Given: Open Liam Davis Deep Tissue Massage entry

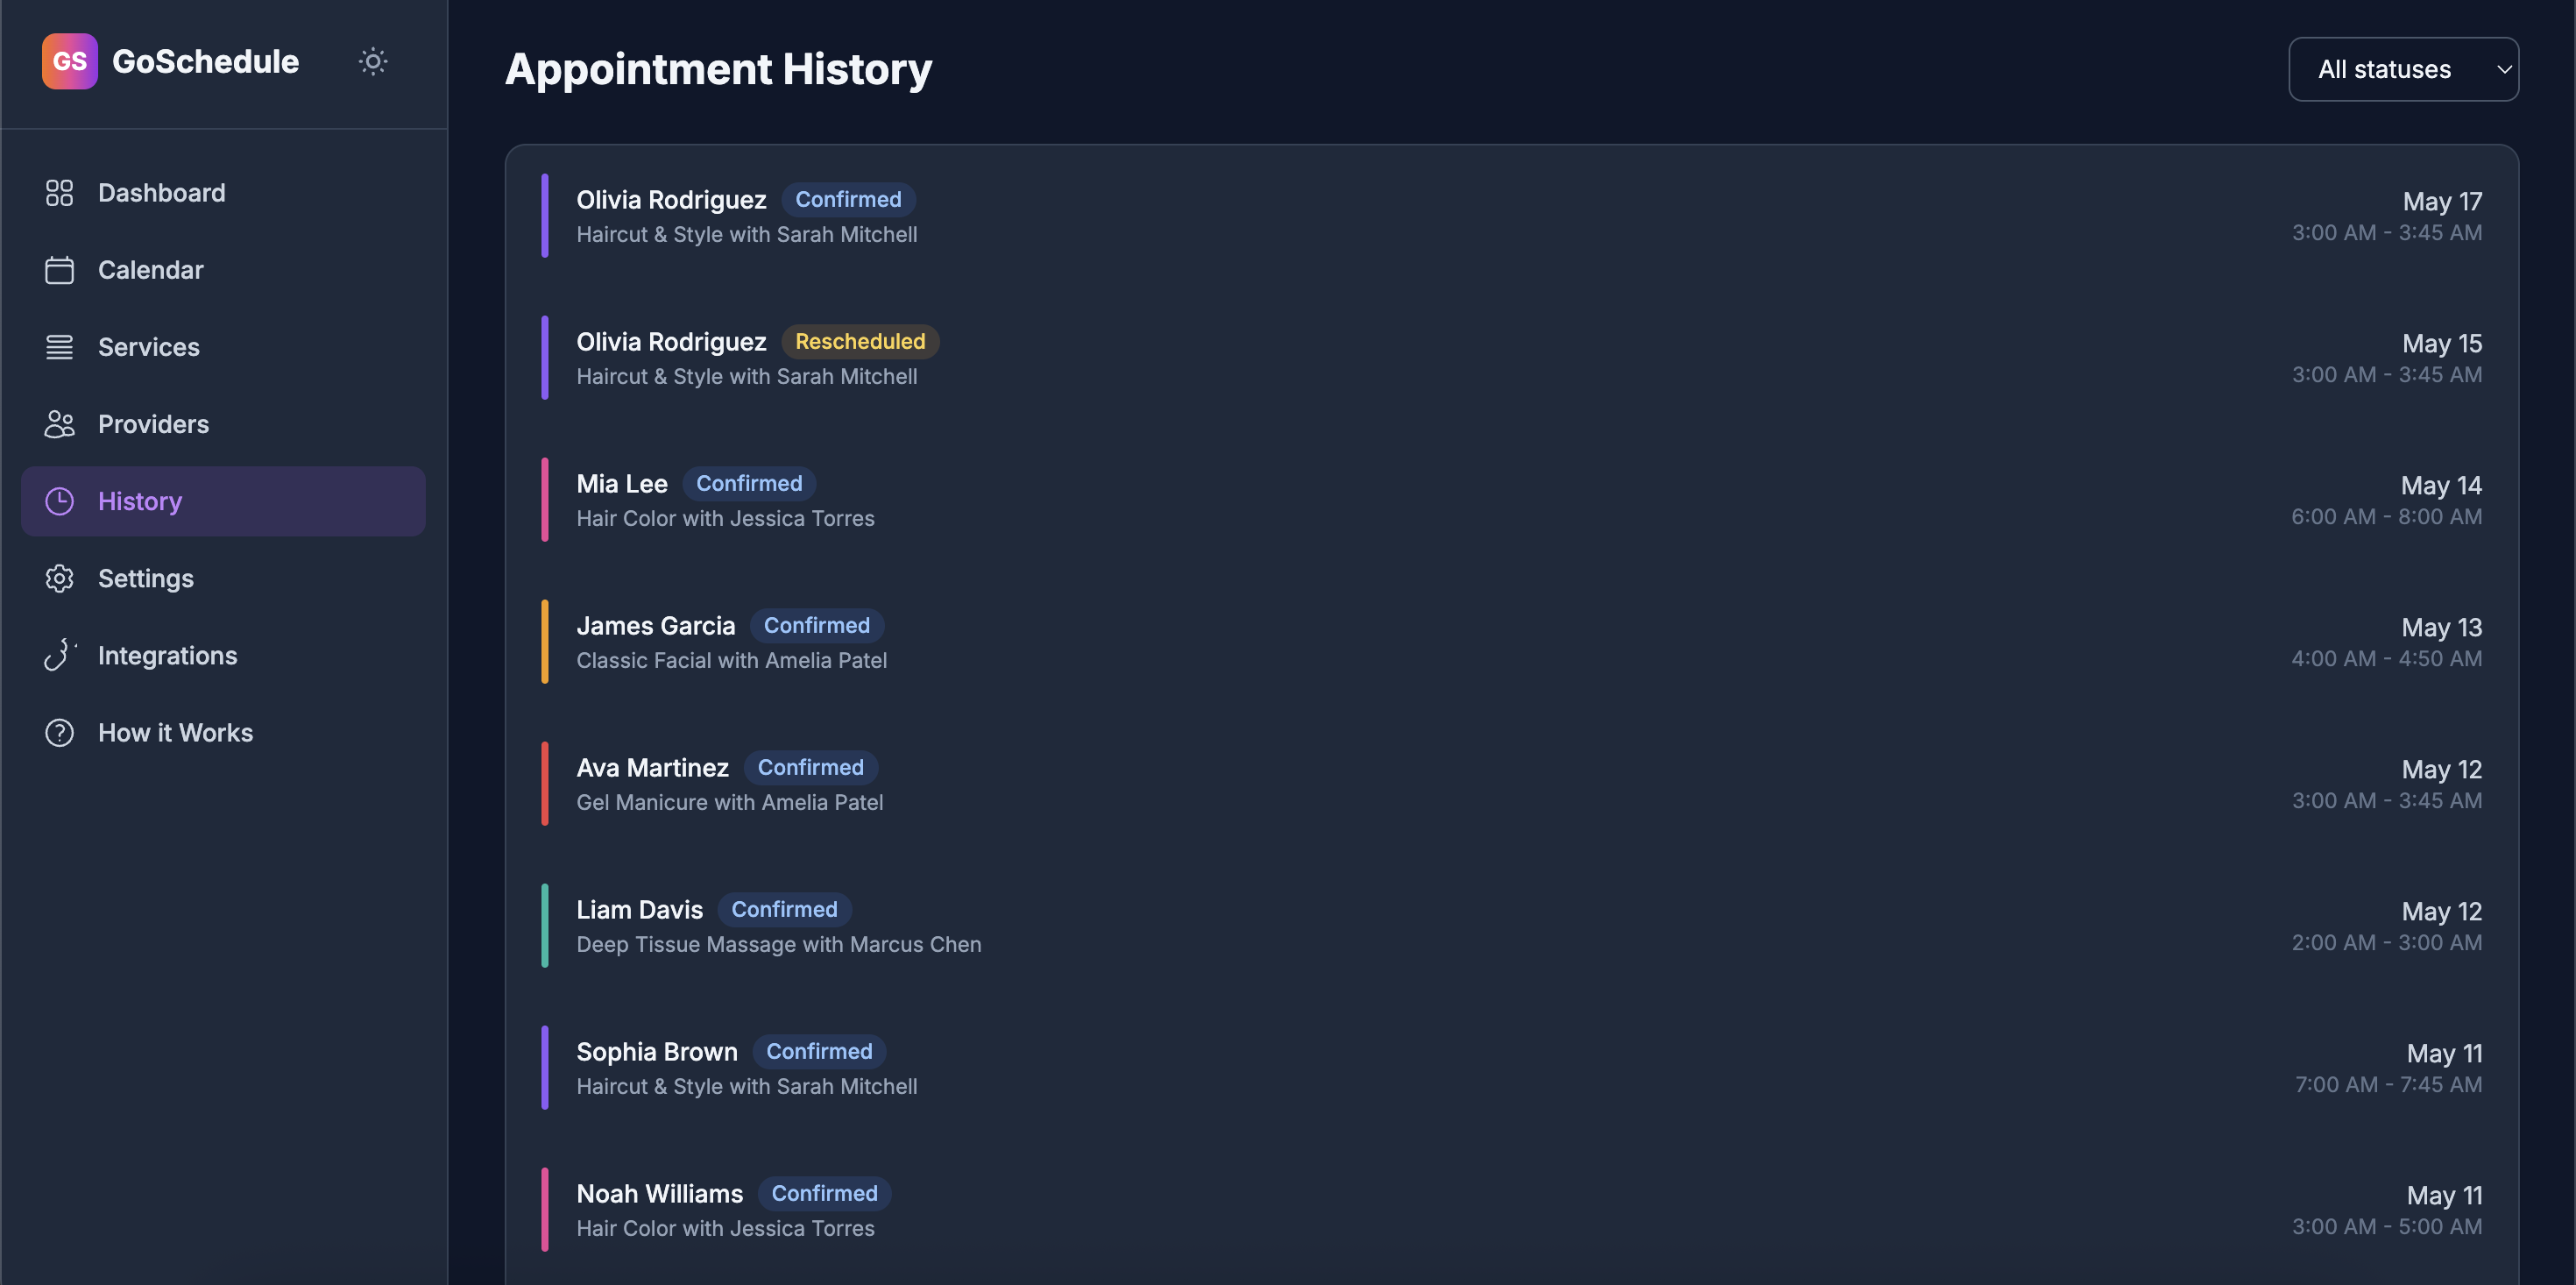Looking at the screenshot, I should pos(1511,926).
